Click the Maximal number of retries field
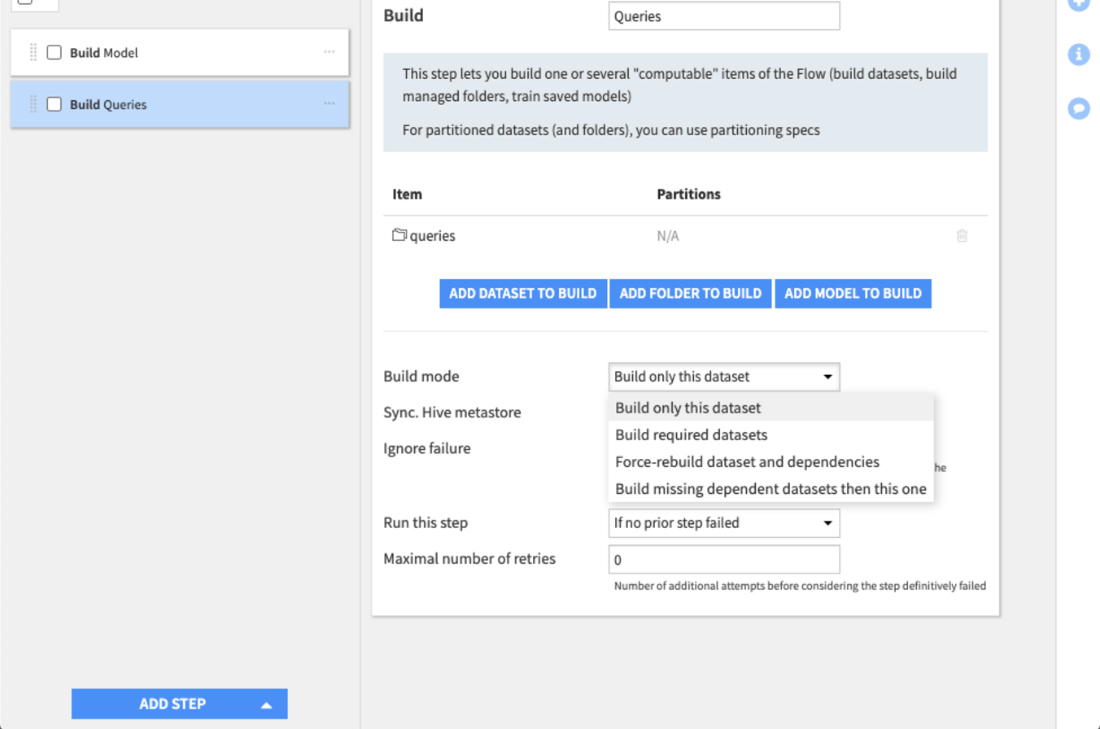This screenshot has width=1100, height=729. coord(724,560)
